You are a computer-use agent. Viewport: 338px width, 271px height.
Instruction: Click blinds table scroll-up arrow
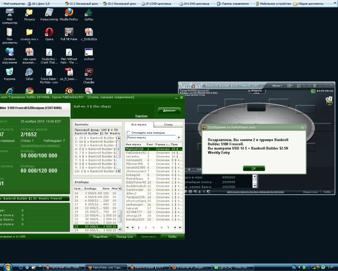(x=120, y=188)
